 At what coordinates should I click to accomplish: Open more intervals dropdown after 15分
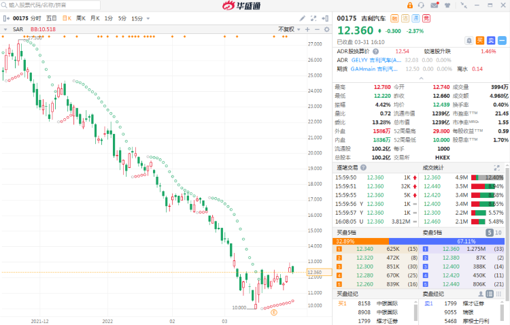coord(148,18)
